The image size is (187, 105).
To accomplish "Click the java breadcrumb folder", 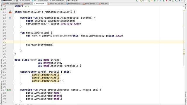I will coord(34,1).
